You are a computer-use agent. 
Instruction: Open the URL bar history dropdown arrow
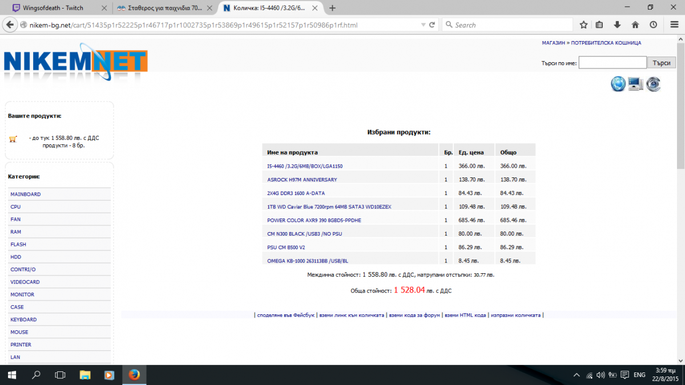[x=422, y=25]
